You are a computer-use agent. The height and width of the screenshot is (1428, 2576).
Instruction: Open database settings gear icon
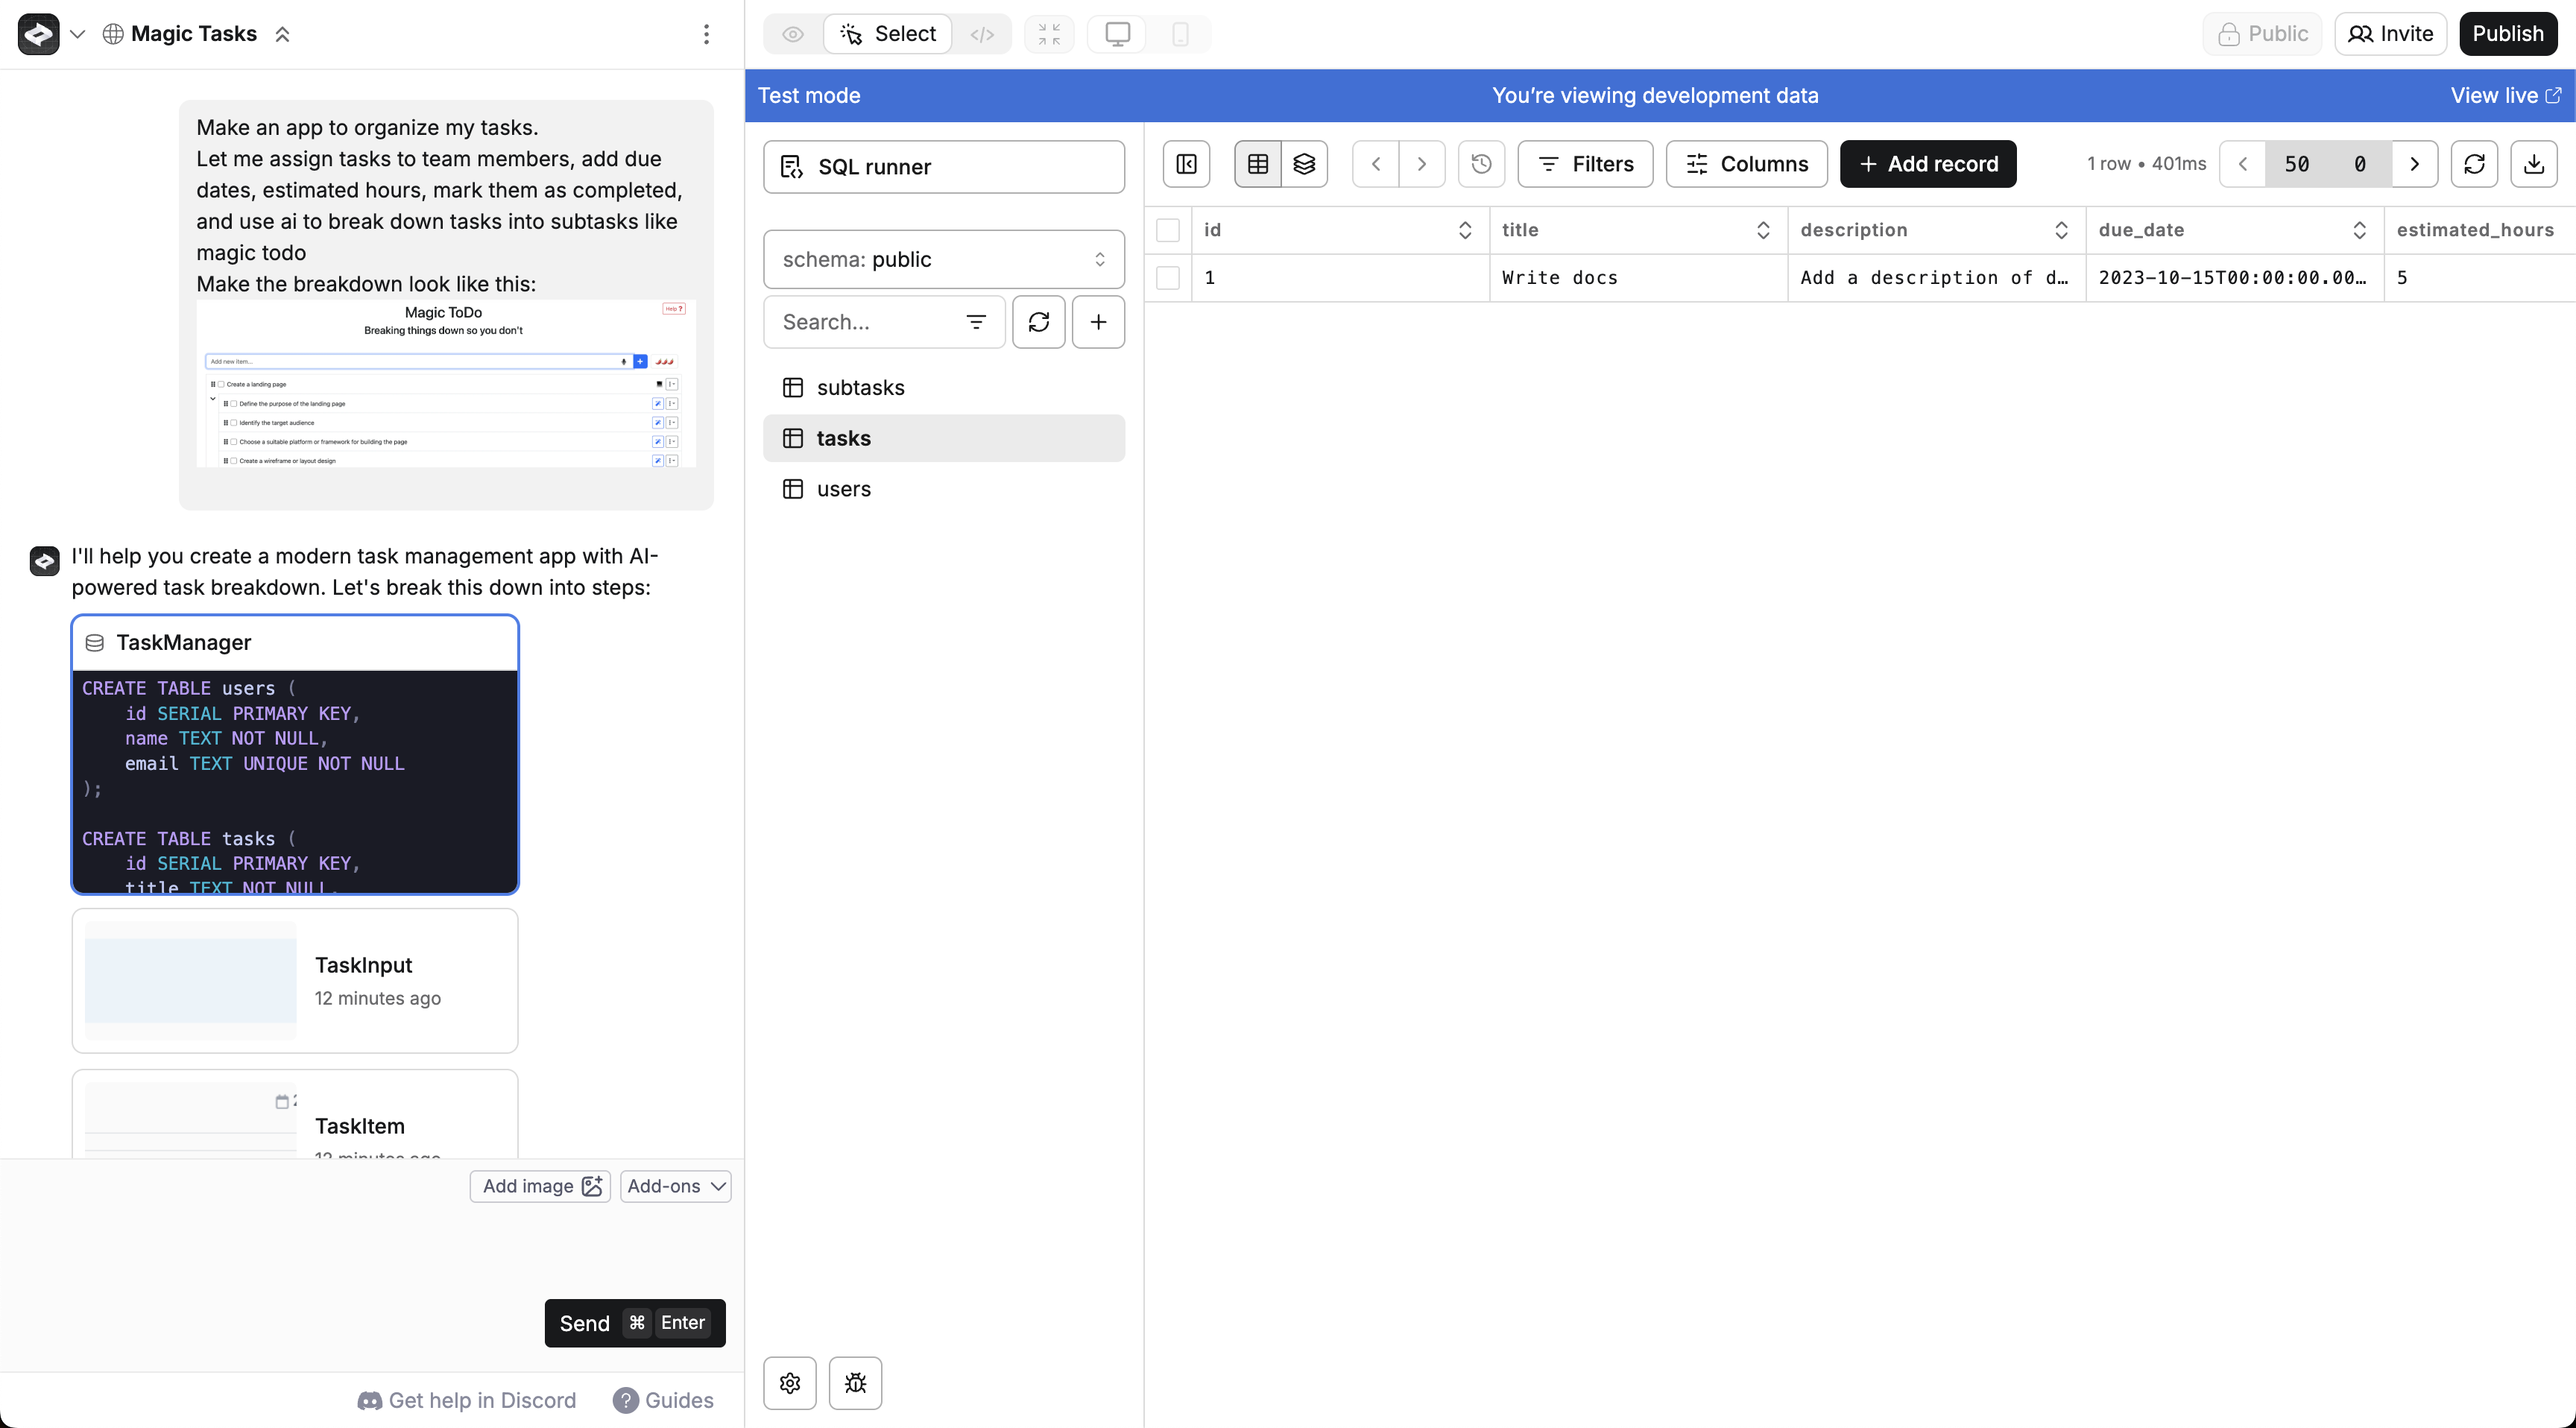(x=790, y=1382)
